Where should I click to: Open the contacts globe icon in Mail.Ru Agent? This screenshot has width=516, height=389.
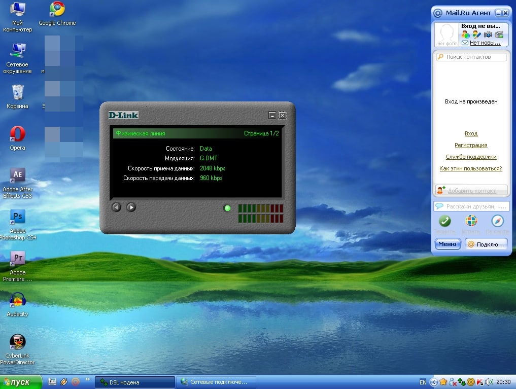pos(466,34)
